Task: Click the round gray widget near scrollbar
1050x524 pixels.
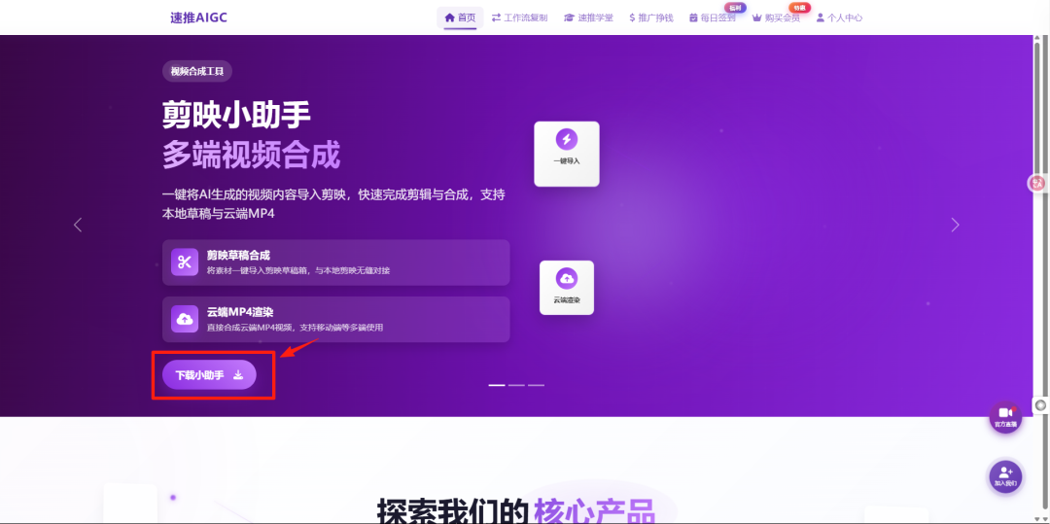Action: click(x=1040, y=404)
